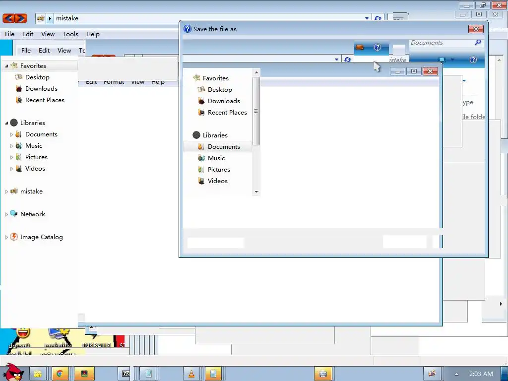The width and height of the screenshot is (508, 381).
Task: Open the Save dialog address dropdown
Action: pyautogui.click(x=336, y=60)
